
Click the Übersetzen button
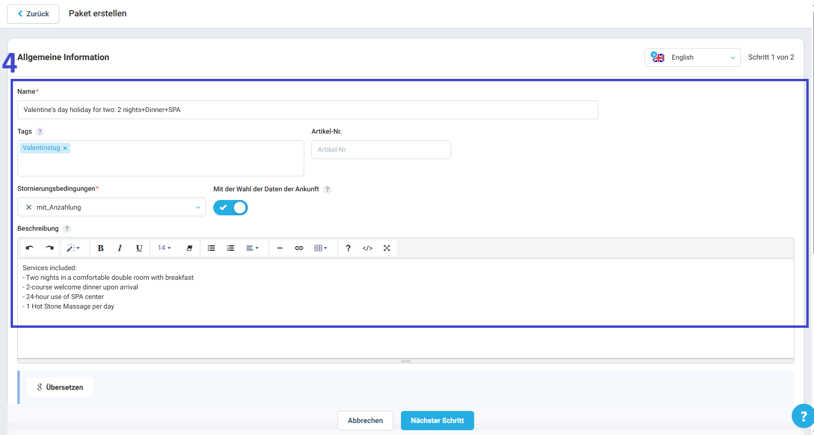(x=60, y=387)
